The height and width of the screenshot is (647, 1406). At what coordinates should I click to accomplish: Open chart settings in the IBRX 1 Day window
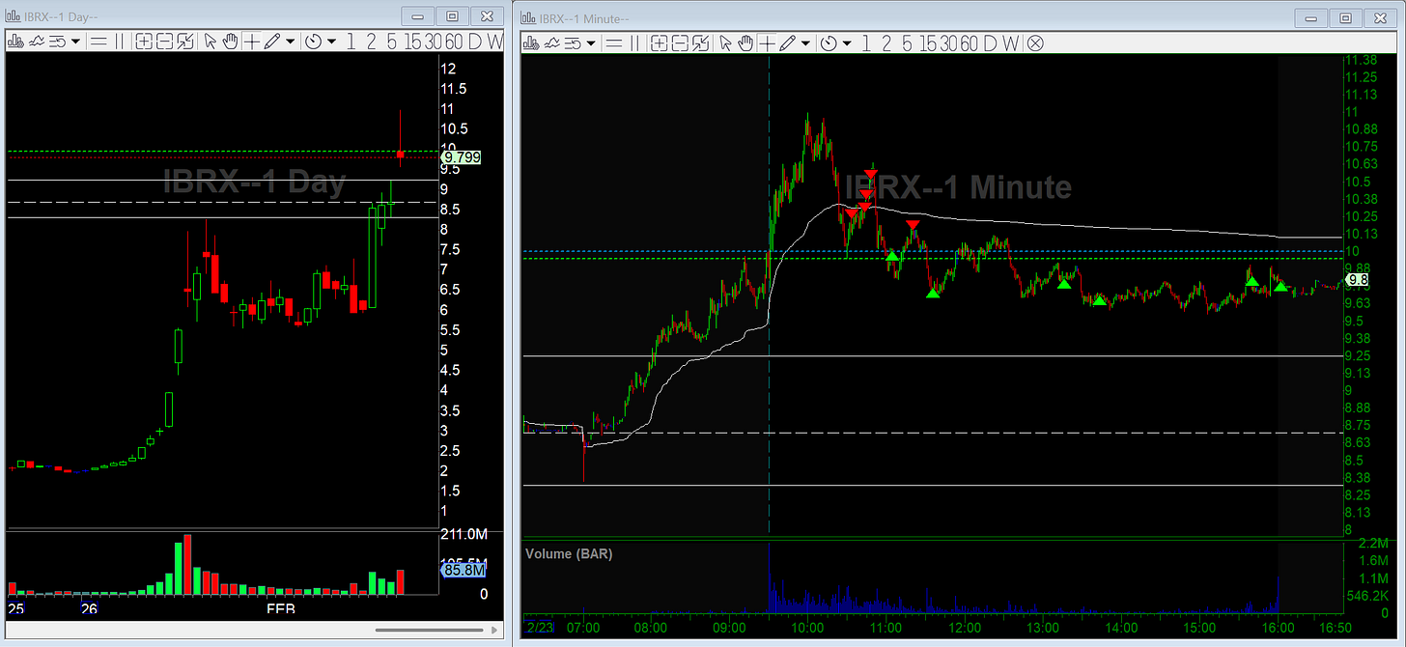click(16, 42)
